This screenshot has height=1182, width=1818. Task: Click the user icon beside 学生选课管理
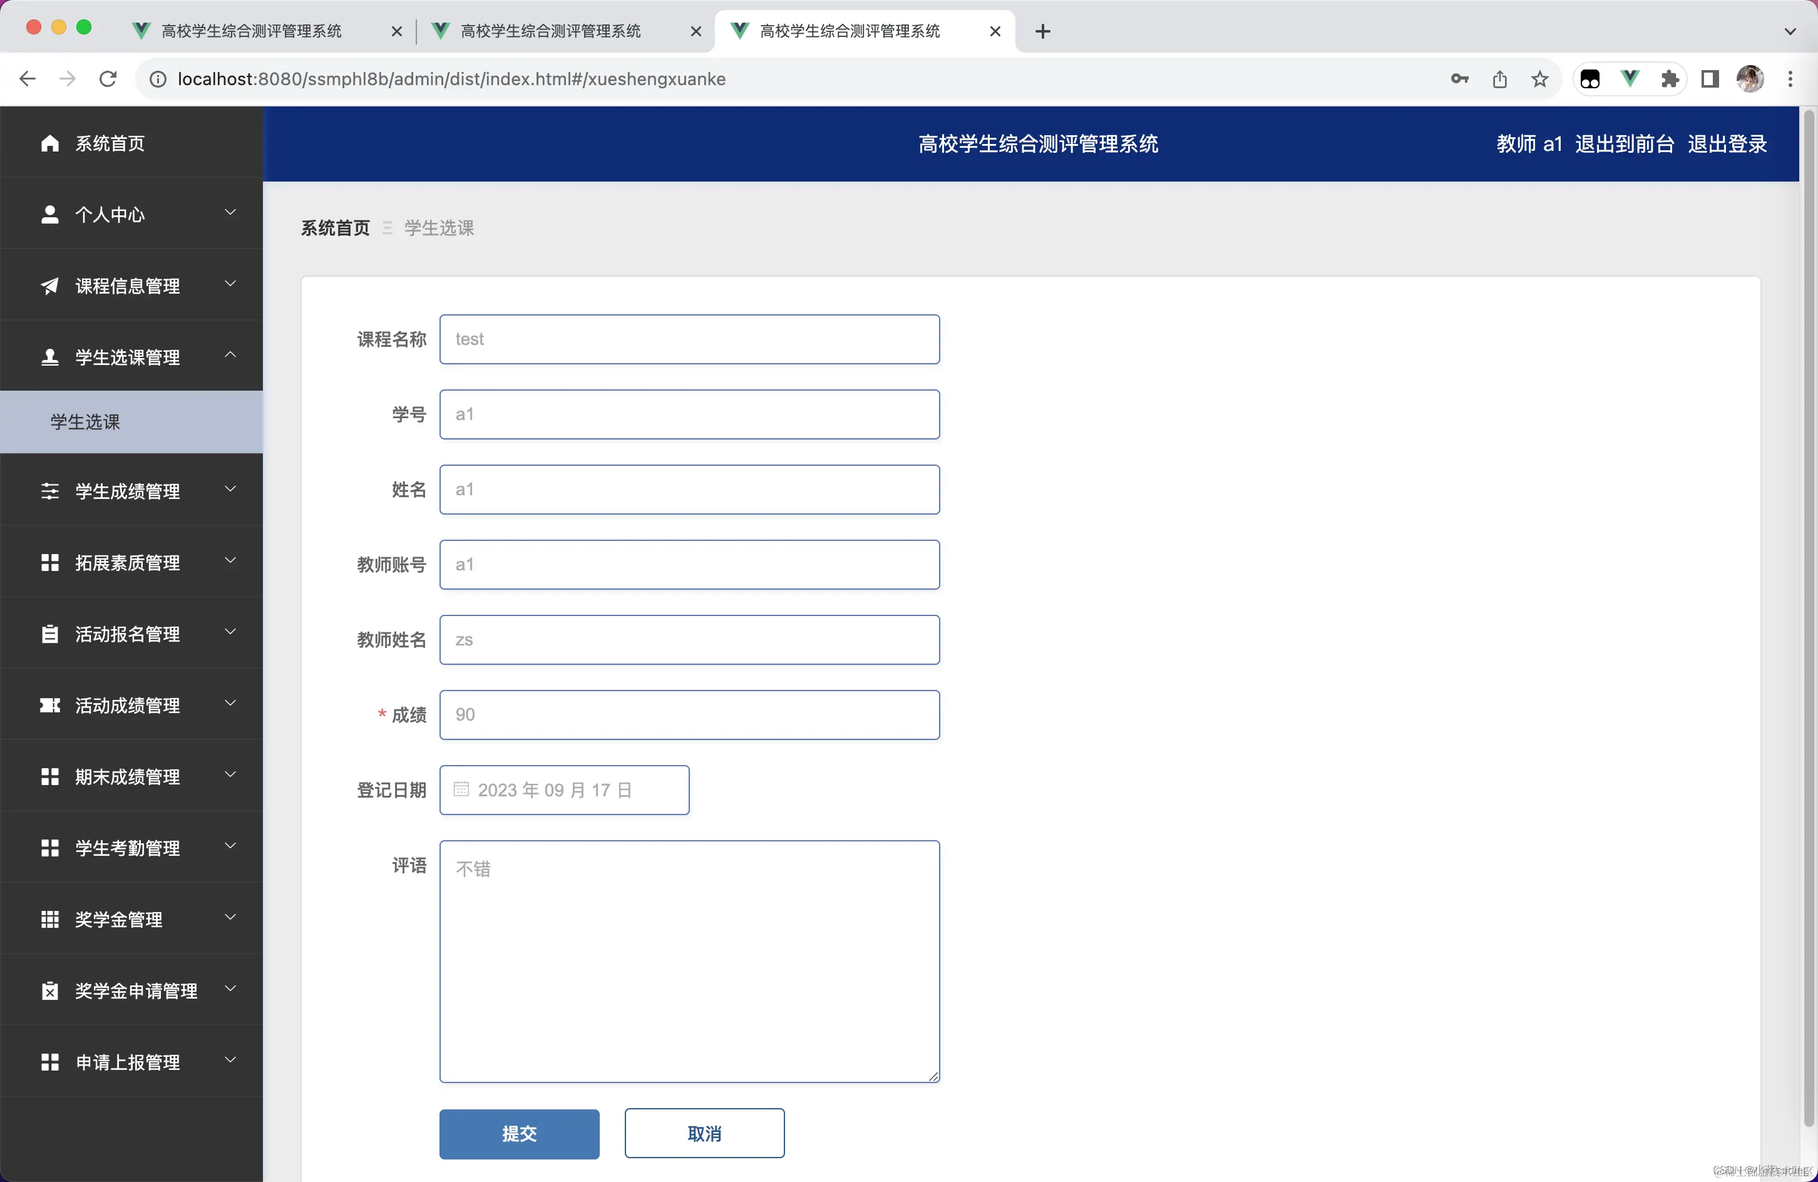point(51,357)
